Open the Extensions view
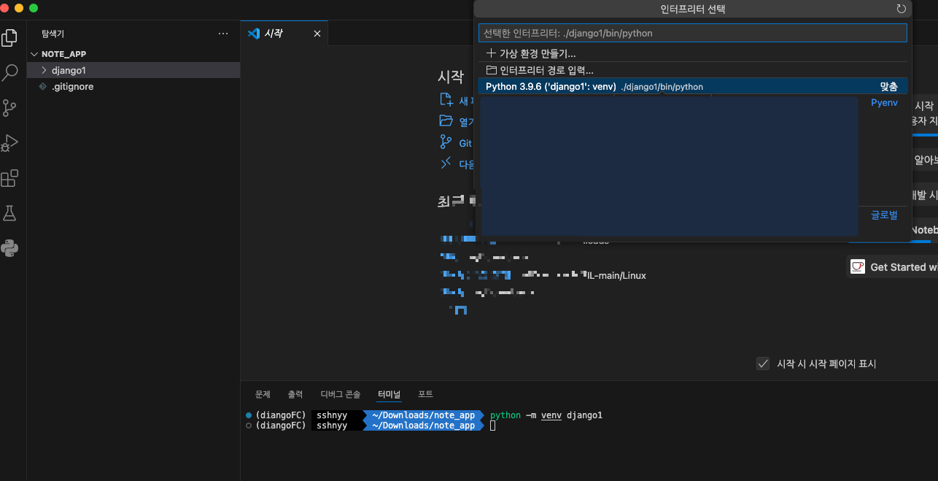This screenshot has height=481, width=938. coord(9,178)
